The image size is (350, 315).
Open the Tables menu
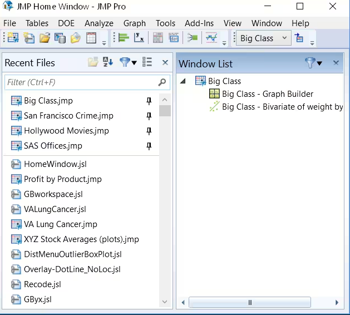[x=37, y=23]
